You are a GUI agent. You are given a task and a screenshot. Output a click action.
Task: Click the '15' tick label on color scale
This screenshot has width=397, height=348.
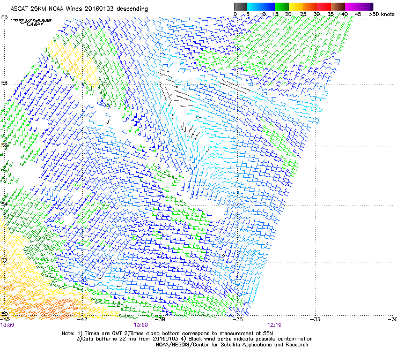pyautogui.click(x=275, y=14)
